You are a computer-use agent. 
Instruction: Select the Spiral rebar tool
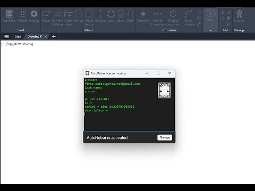[121, 16]
